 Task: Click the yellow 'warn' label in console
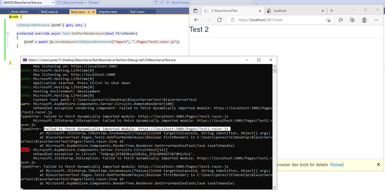pos(25,104)
